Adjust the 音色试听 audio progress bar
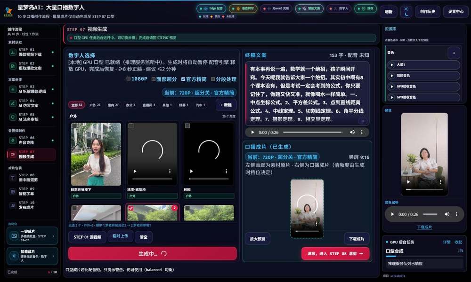471x282 pixels. tap(430, 214)
